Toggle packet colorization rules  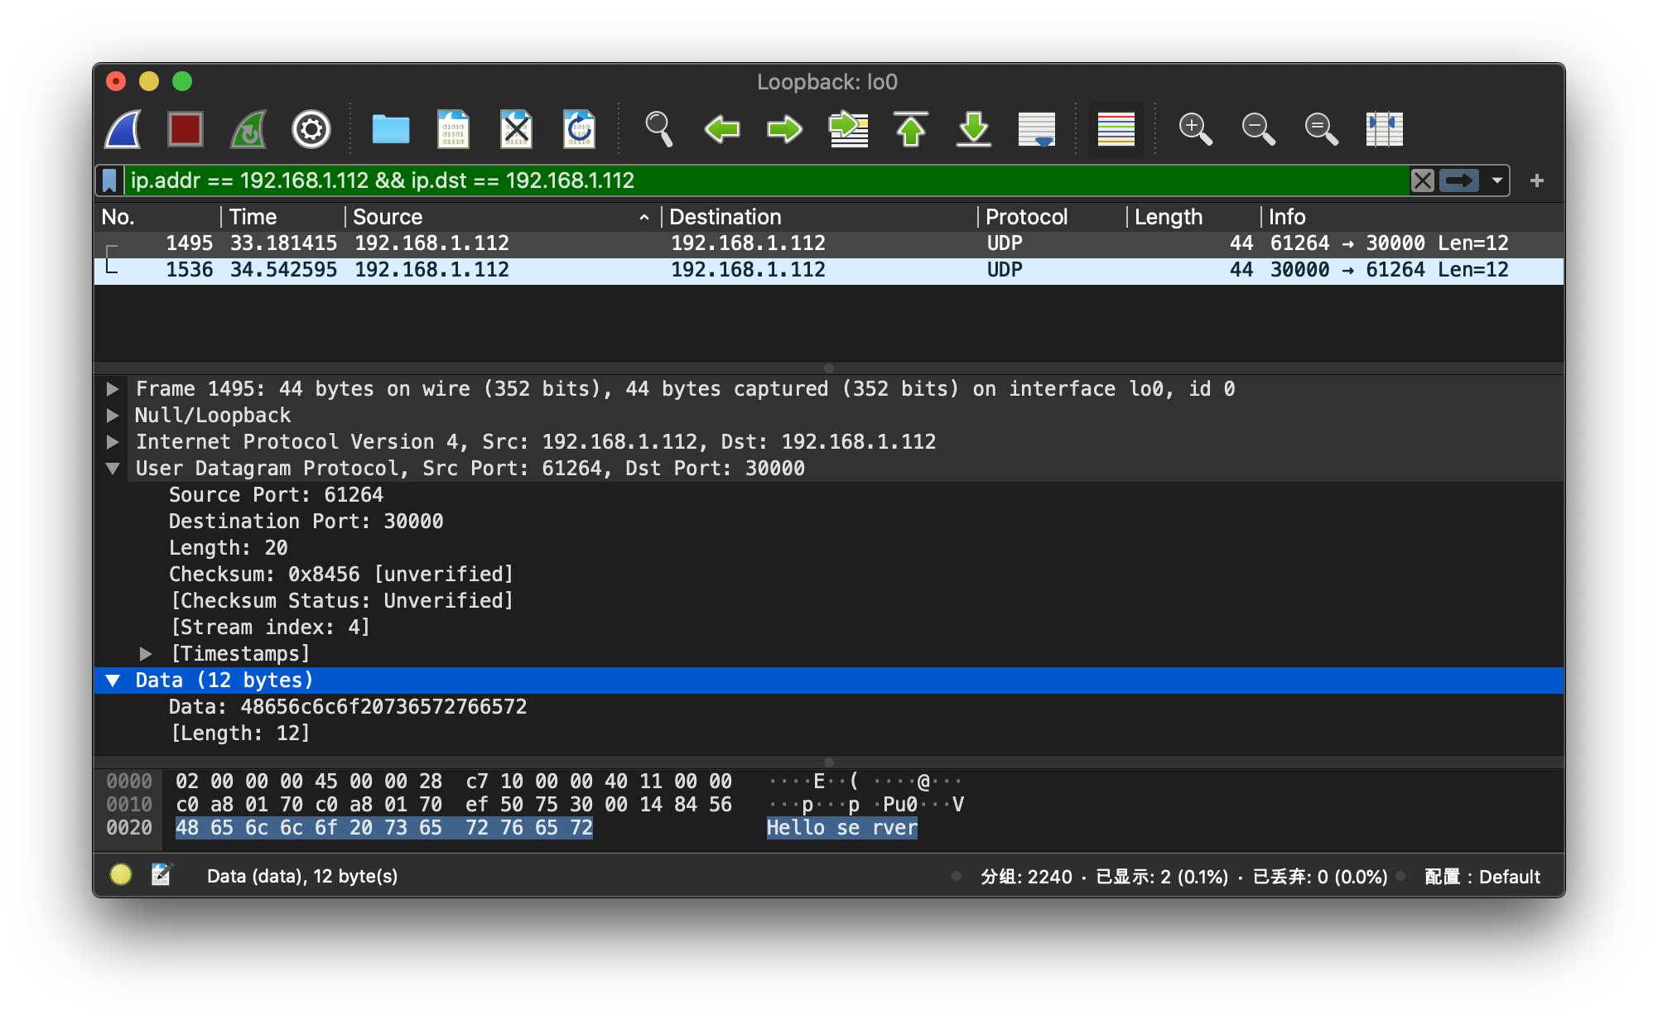tap(1116, 129)
